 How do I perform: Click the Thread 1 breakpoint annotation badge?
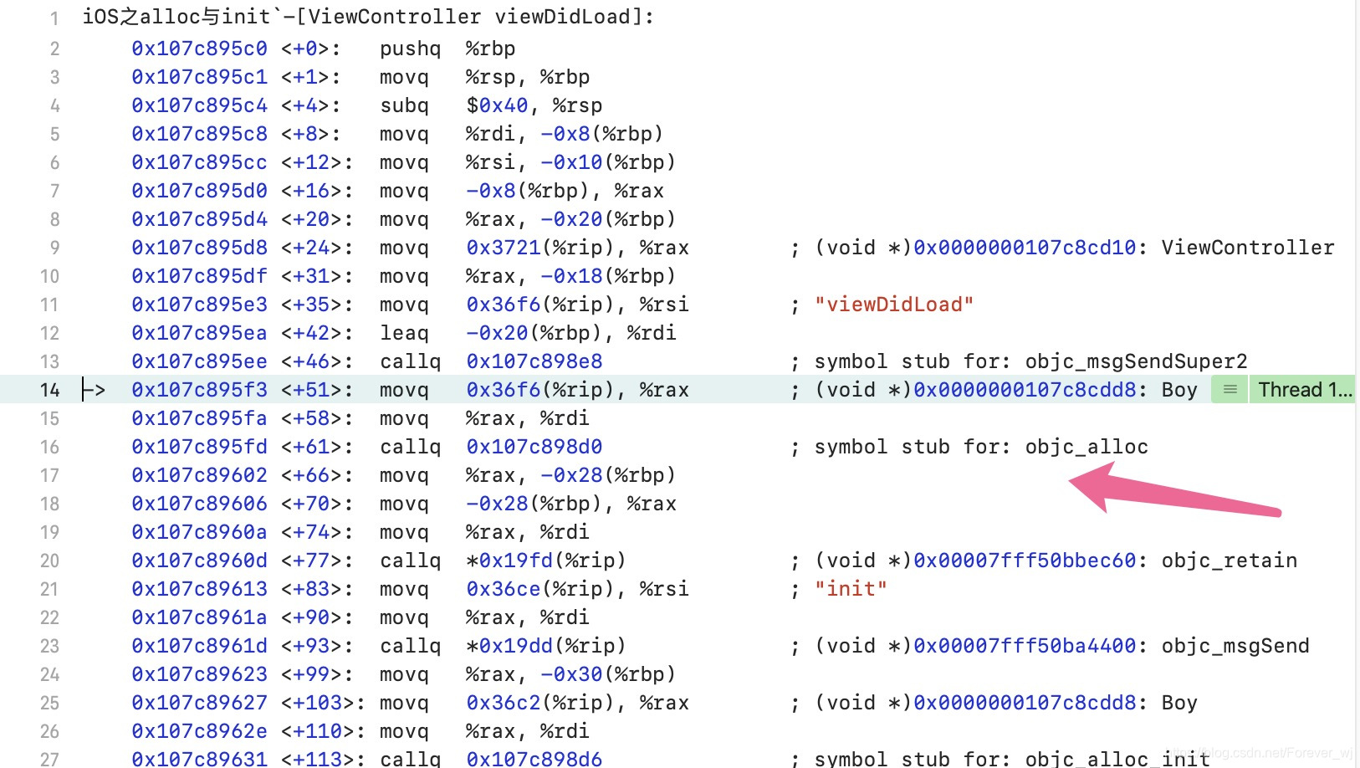pos(1301,390)
